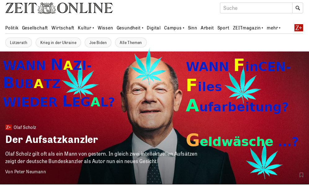Open the Wirtschaft section
This screenshot has width=309, height=186.
pyautogui.click(x=63, y=28)
